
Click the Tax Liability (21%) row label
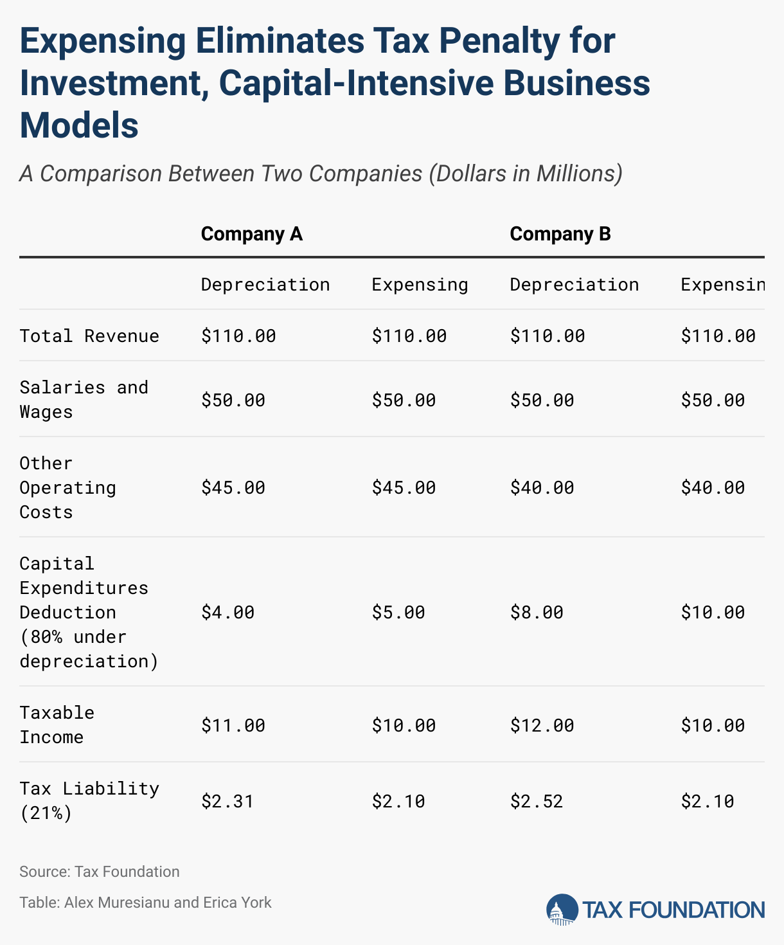(89, 800)
